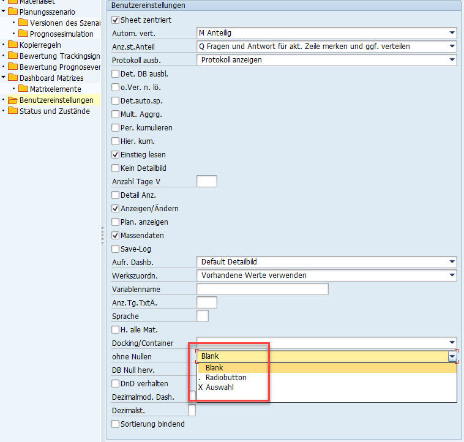The height and width of the screenshot is (442, 464).
Task: Click the Prognosesimulation folder icon
Action: (x=23, y=34)
